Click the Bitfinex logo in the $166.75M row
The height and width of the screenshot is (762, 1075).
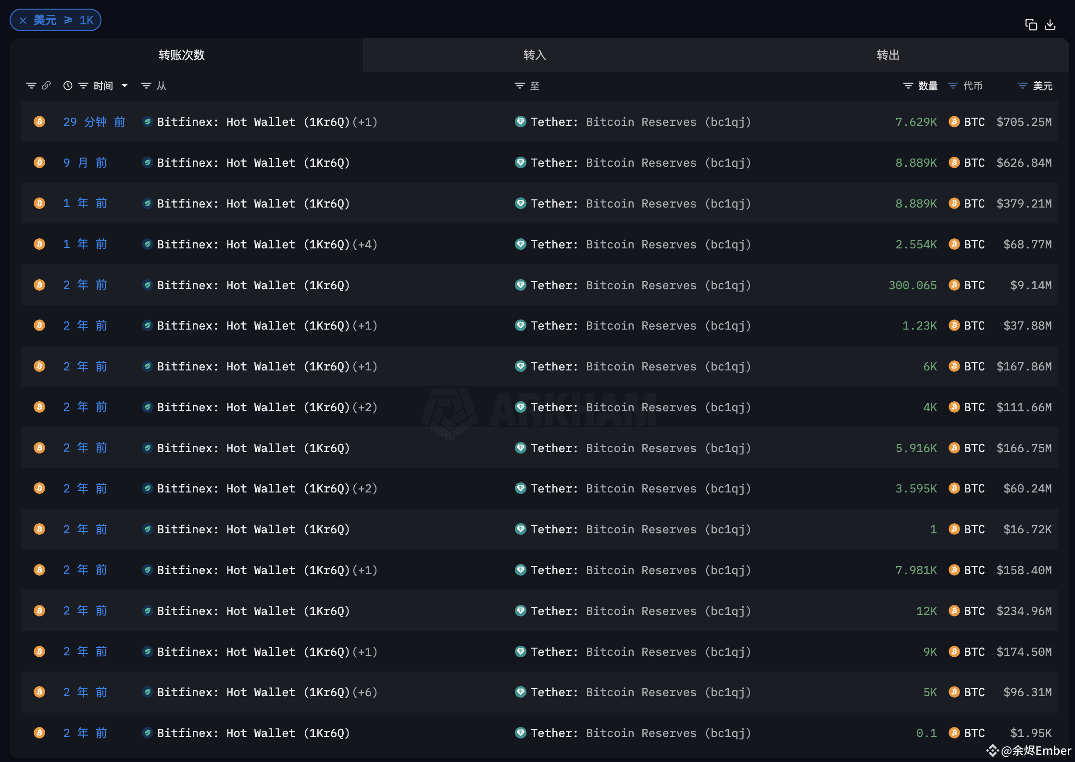(x=148, y=448)
